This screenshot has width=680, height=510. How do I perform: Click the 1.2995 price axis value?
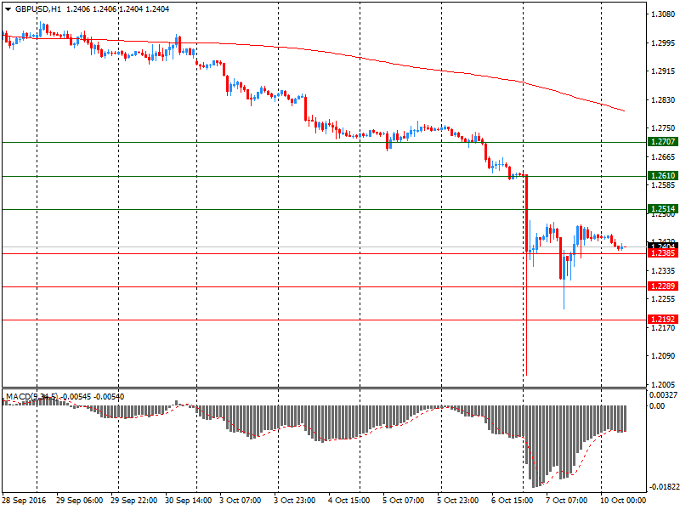pos(663,43)
